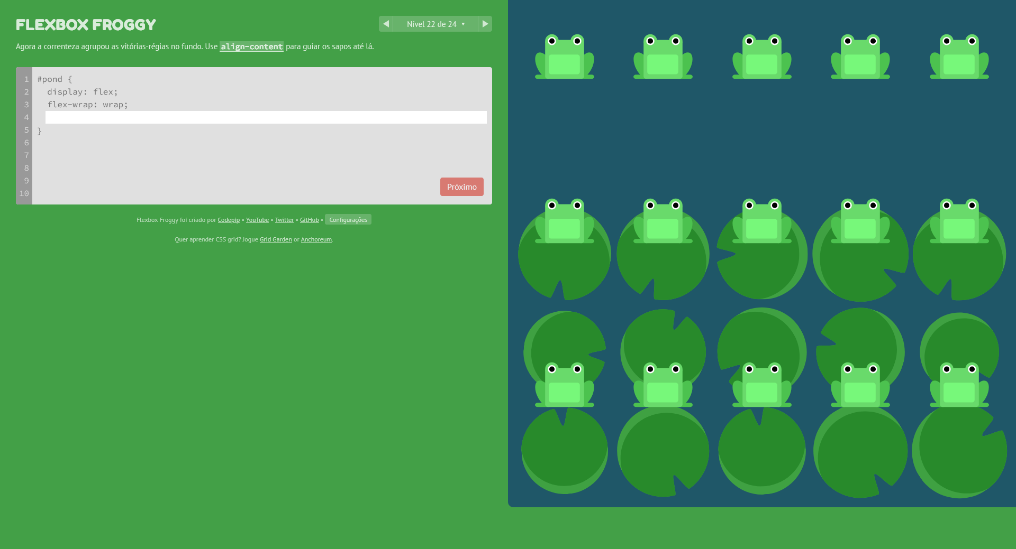Click the bottom-right lily pad

[x=959, y=450]
